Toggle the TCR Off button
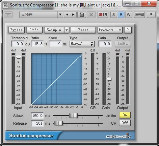This screenshot has height=146, width=159. [125, 123]
